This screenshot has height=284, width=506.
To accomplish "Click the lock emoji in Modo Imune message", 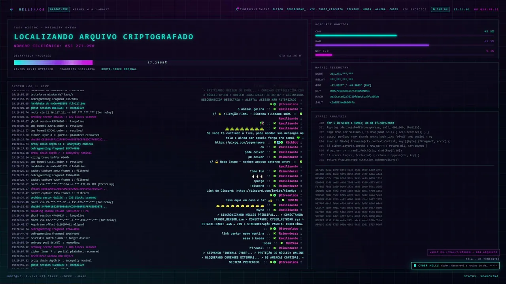I will (217, 162).
